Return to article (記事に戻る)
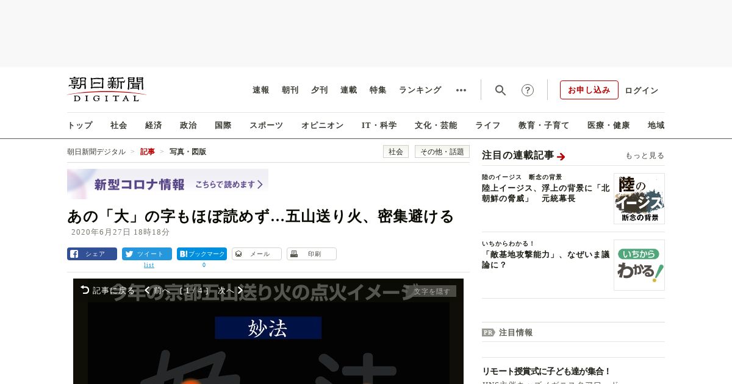Viewport: 732px width, 384px height. [108, 291]
